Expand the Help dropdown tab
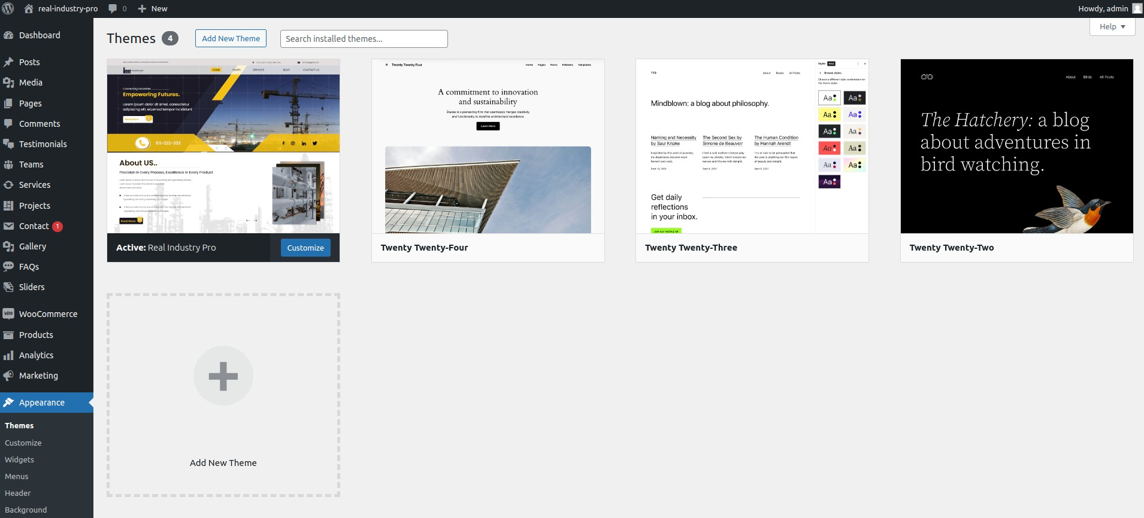 pyautogui.click(x=1112, y=27)
